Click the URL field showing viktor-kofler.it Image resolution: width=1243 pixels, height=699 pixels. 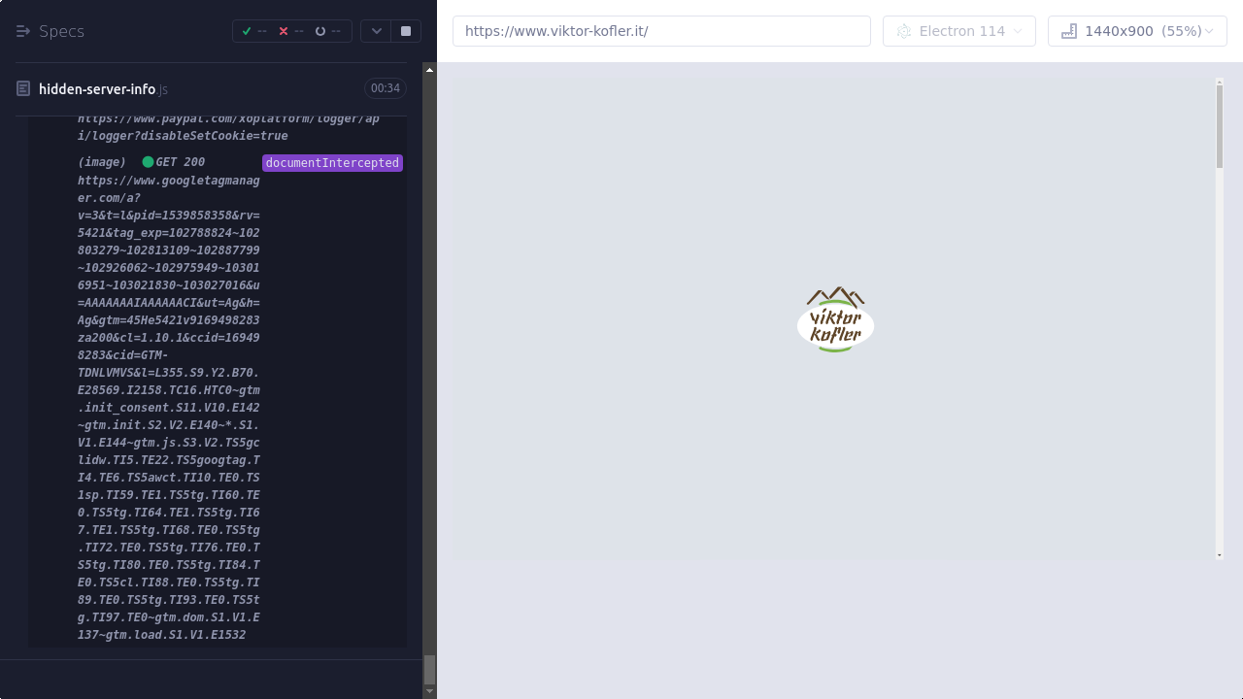pyautogui.click(x=661, y=31)
